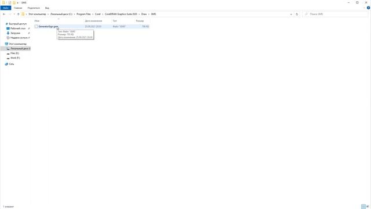The height and width of the screenshot is (209, 371).
Task: Click the Загрузки download arrow icon
Action: tap(8, 33)
